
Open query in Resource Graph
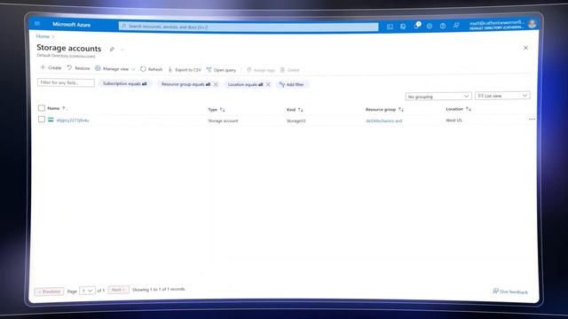click(221, 70)
